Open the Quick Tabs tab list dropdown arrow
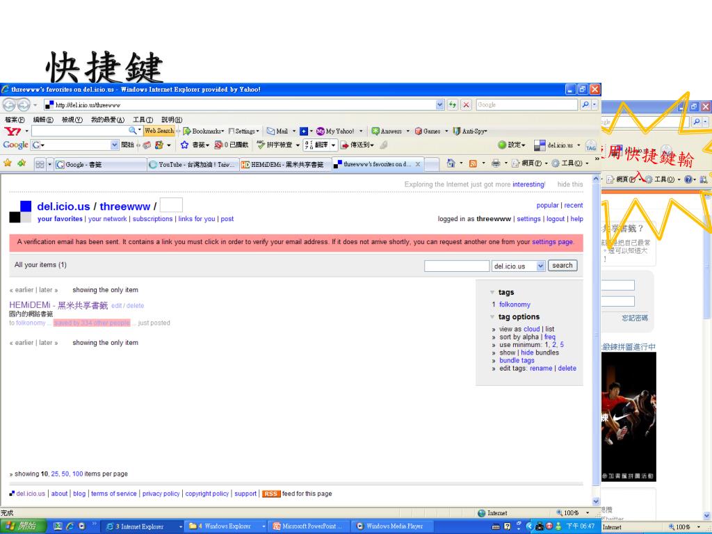This screenshot has height=534, width=712. (49, 164)
